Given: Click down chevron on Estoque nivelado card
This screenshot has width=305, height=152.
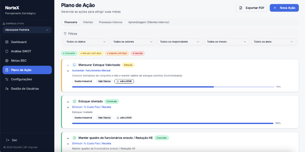Looking at the screenshot, I should click(68, 107).
